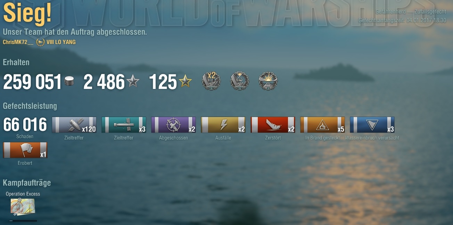Click the premium ship emblem beside LO YANG
Screen dimensions: 453x225
tap(40, 42)
